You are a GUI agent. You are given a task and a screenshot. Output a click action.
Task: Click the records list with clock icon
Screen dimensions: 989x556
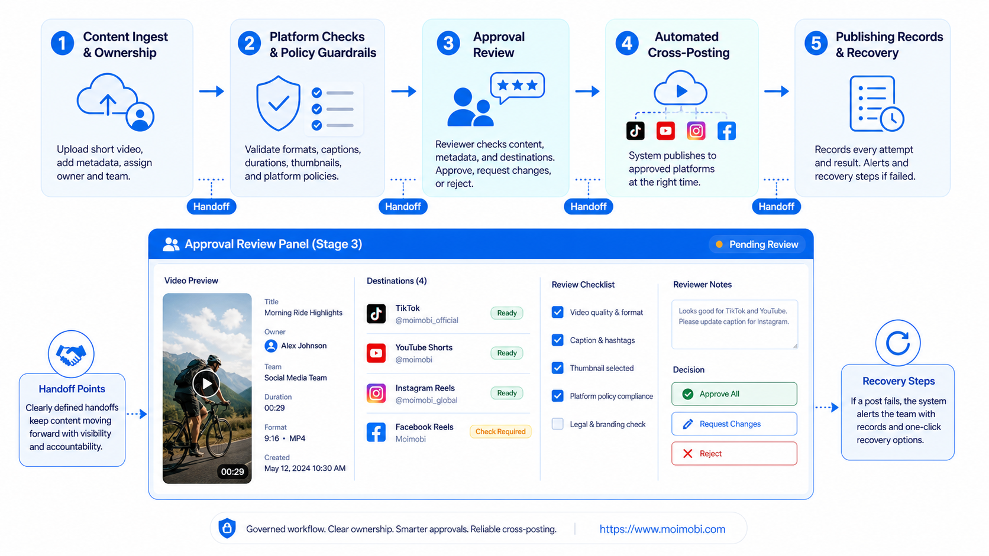coord(877,103)
